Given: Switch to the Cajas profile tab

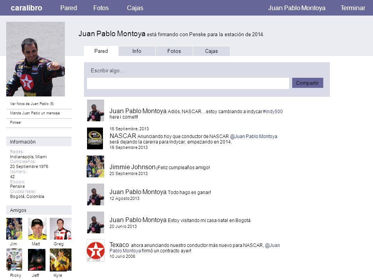Looking at the screenshot, I should click(211, 51).
